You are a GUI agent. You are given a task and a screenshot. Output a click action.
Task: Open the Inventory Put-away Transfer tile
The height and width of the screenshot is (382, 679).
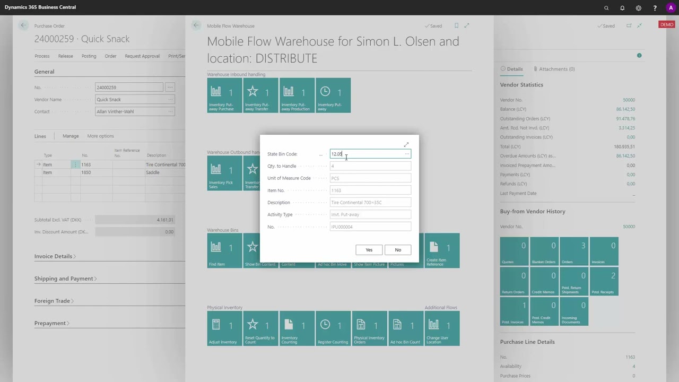tap(260, 95)
